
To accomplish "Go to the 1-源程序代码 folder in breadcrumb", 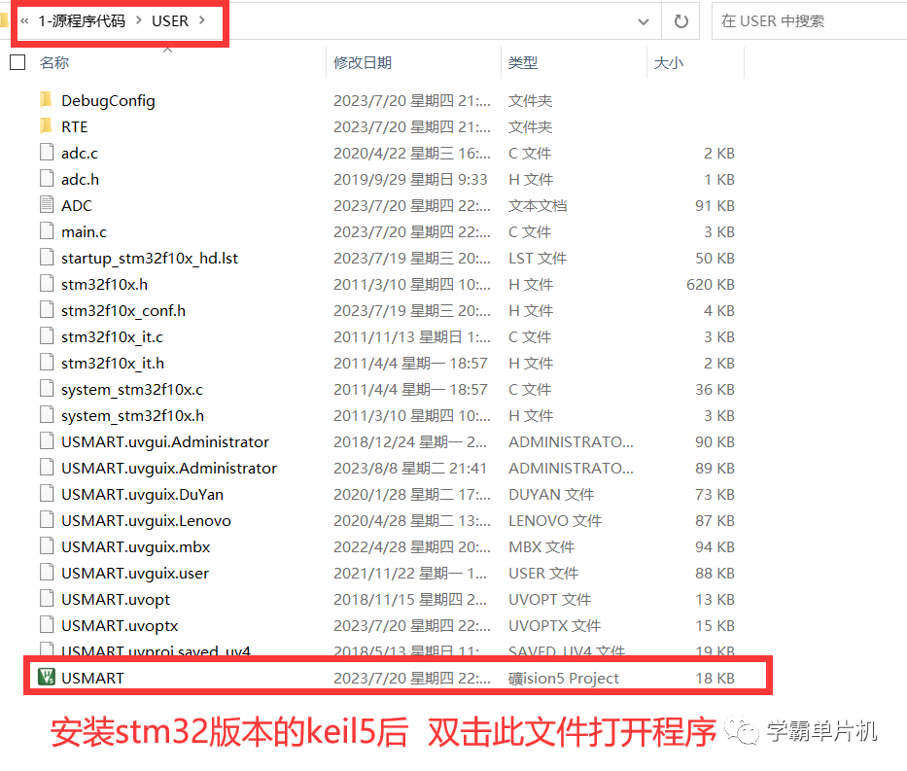I will click(x=82, y=20).
